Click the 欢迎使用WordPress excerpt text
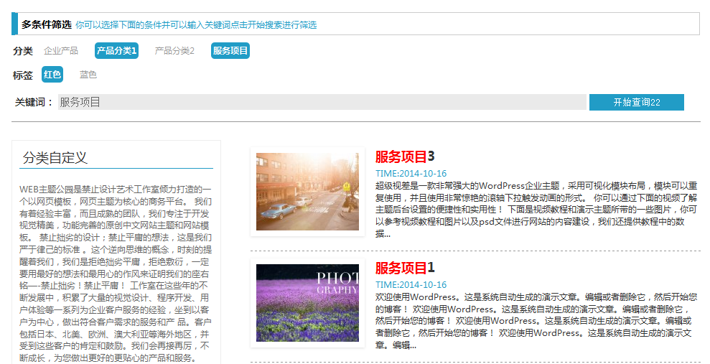 pyautogui.click(x=536, y=321)
